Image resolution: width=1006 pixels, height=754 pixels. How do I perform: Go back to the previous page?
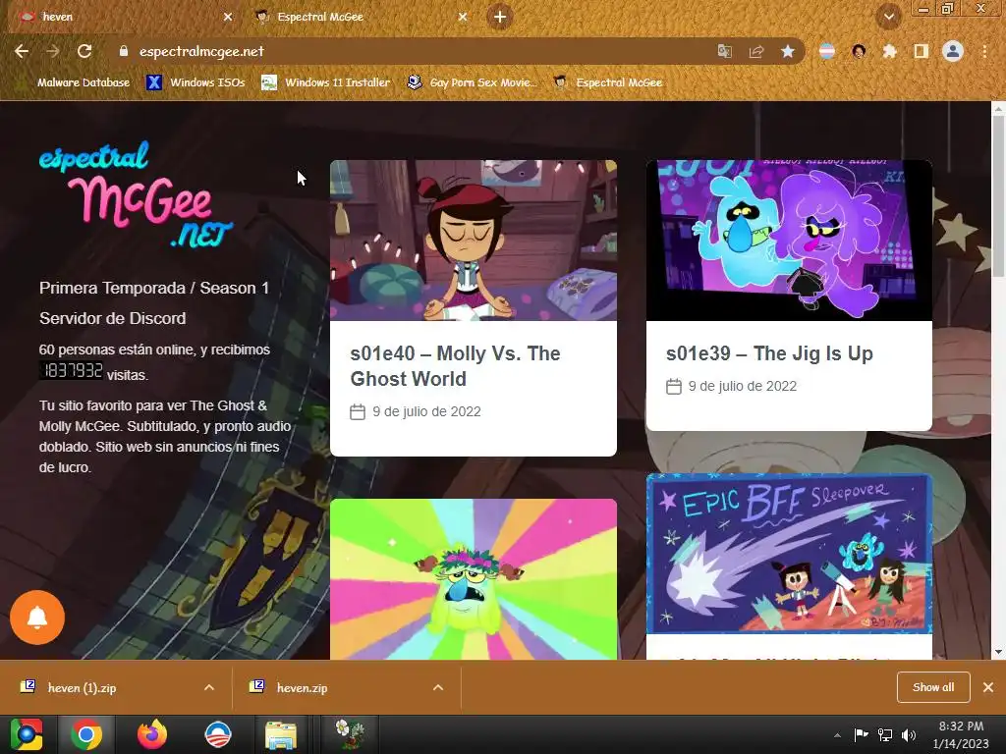coord(22,51)
